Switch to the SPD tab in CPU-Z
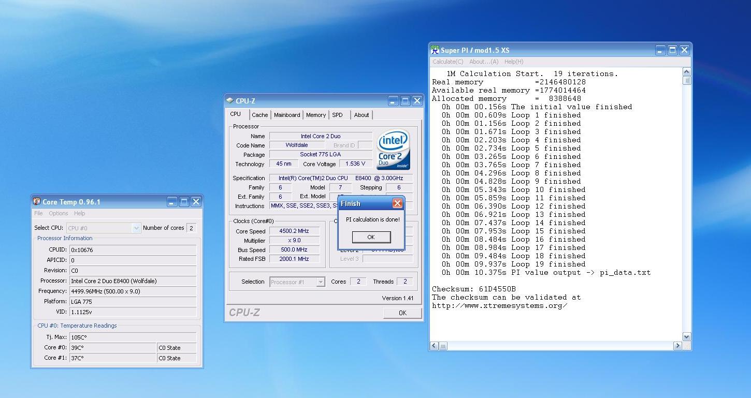This screenshot has height=398, width=751. pos(337,115)
